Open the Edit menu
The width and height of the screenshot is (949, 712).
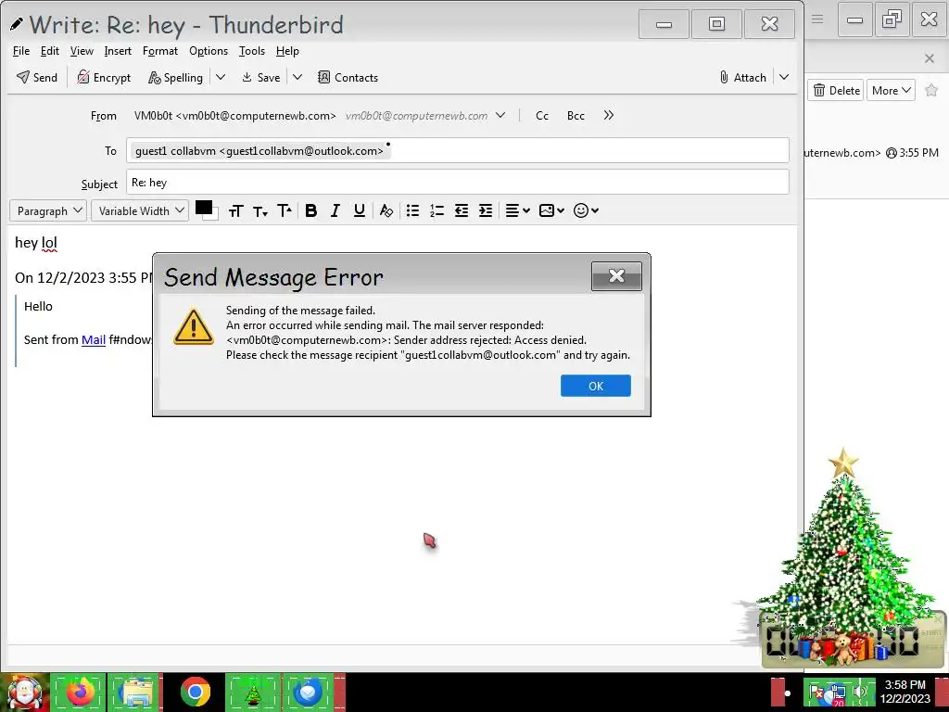(50, 51)
